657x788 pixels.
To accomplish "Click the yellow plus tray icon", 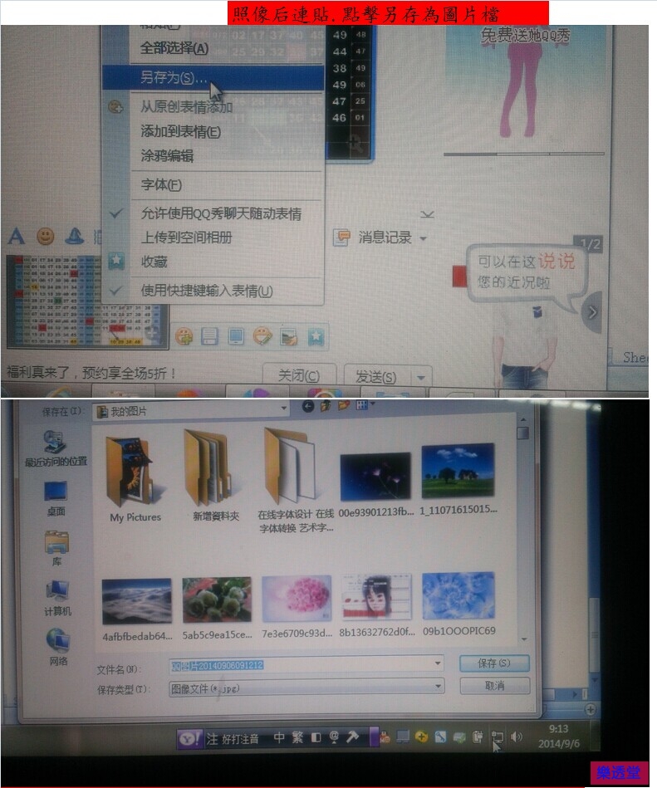I will (421, 737).
